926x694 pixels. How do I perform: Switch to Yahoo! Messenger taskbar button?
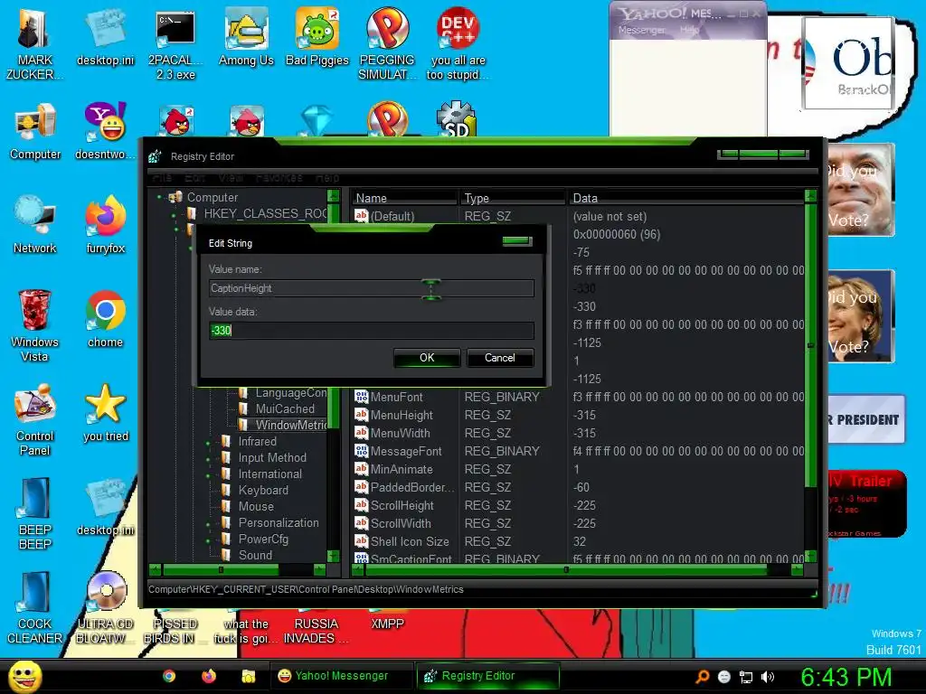tap(342, 676)
